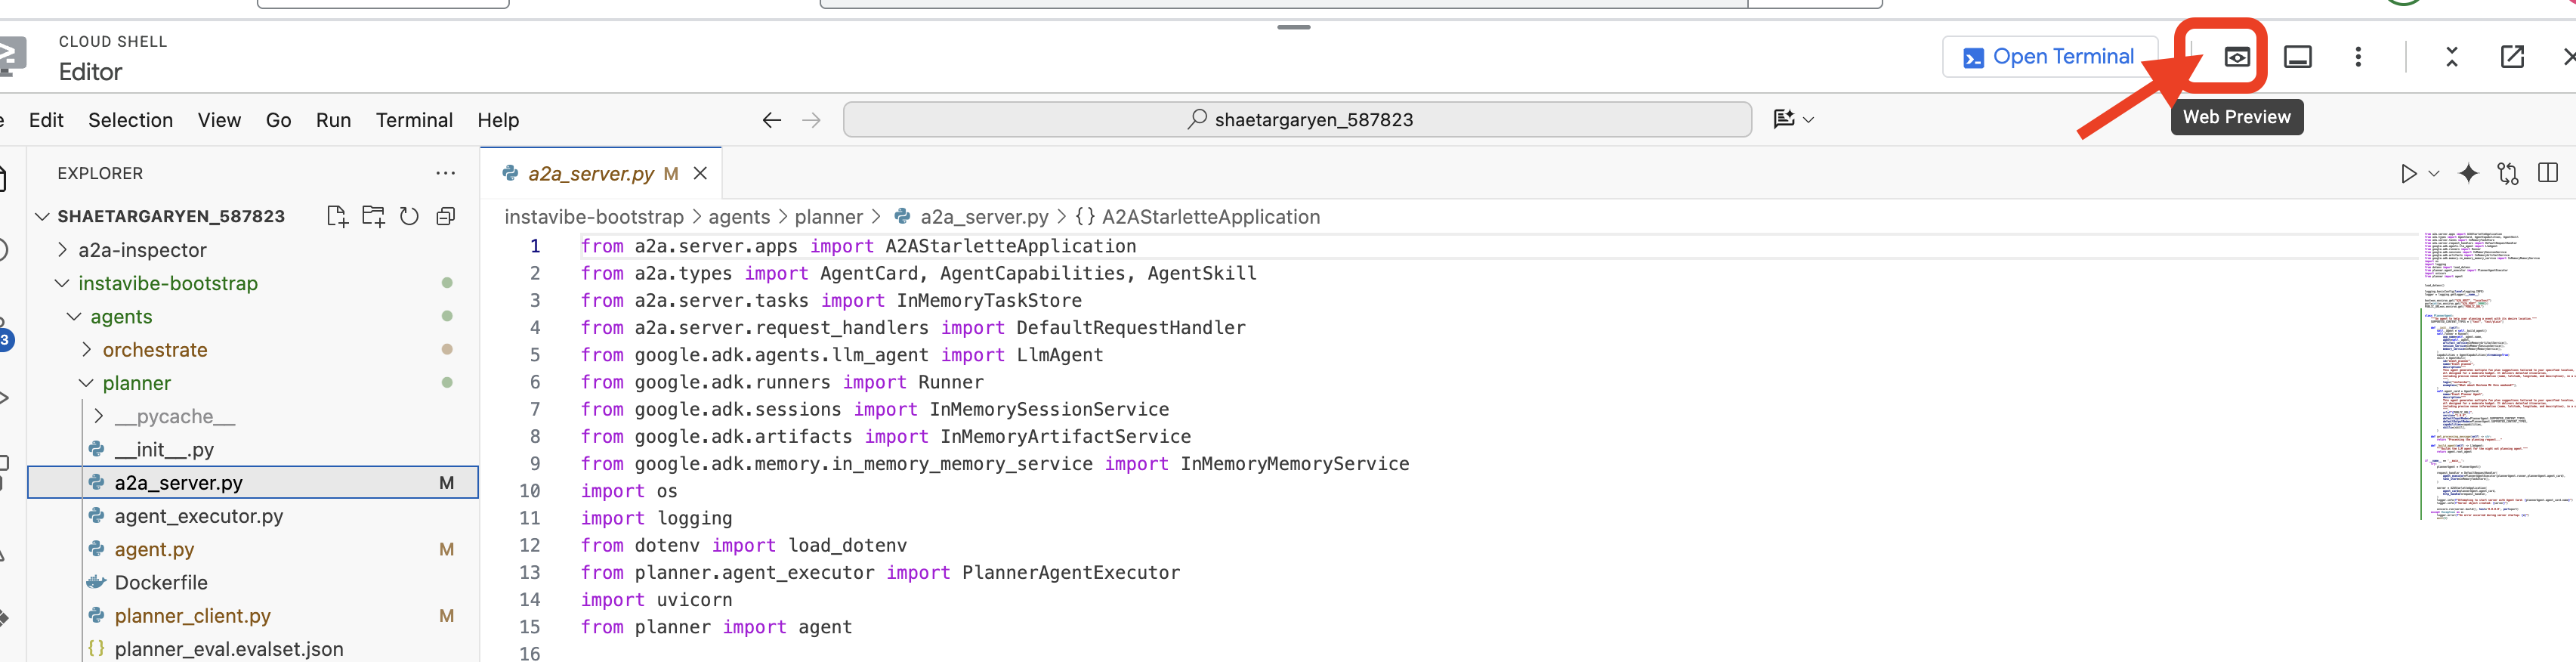Click New File icon in Explorer
The height and width of the screenshot is (662, 2576).
(337, 216)
